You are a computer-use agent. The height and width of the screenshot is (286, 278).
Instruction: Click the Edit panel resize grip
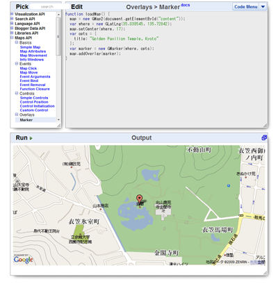265,126
